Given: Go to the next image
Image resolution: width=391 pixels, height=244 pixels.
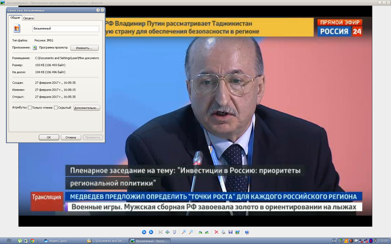Looking at the screenshot, I should click(151, 232).
